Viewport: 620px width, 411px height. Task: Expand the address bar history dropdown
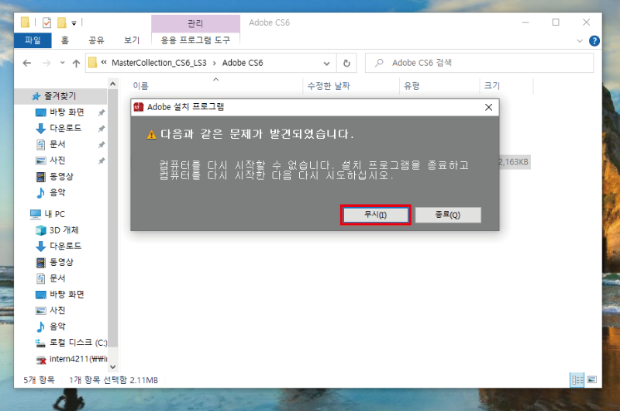tap(326, 64)
